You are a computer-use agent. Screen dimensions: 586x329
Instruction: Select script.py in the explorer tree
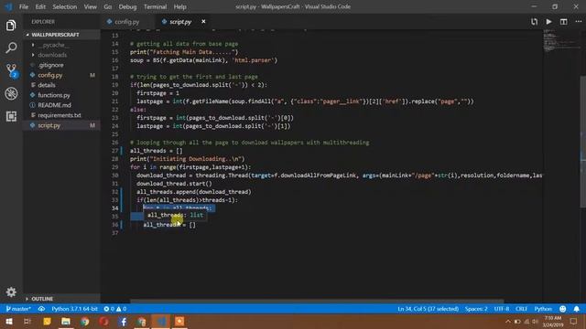(61, 125)
